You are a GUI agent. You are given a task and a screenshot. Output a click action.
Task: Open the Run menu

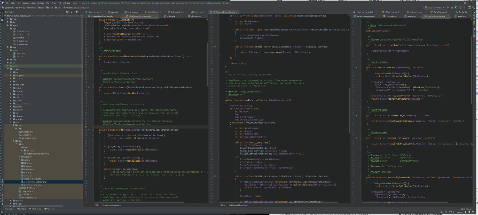[x=48, y=3]
